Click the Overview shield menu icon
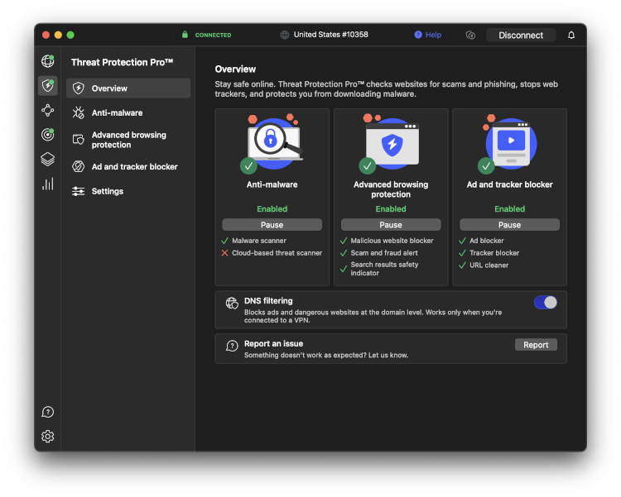The height and width of the screenshot is (497, 621). (x=79, y=88)
